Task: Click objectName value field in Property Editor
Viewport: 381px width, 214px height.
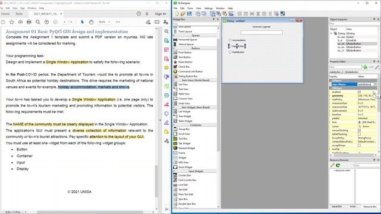Action: 366,84
